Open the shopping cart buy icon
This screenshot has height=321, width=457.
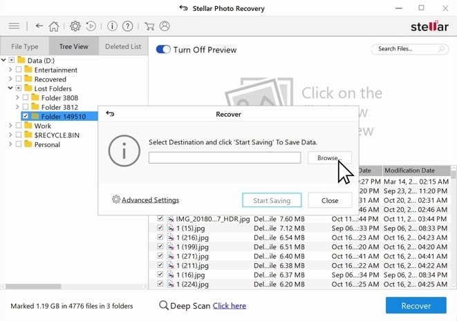pyautogui.click(x=149, y=26)
